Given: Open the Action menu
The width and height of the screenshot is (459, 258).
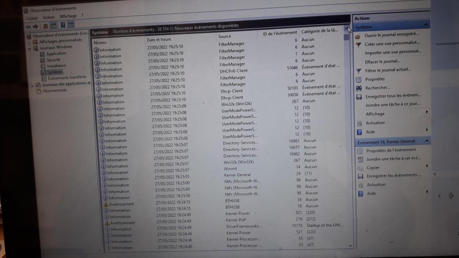Looking at the screenshot, I should click(x=49, y=17).
